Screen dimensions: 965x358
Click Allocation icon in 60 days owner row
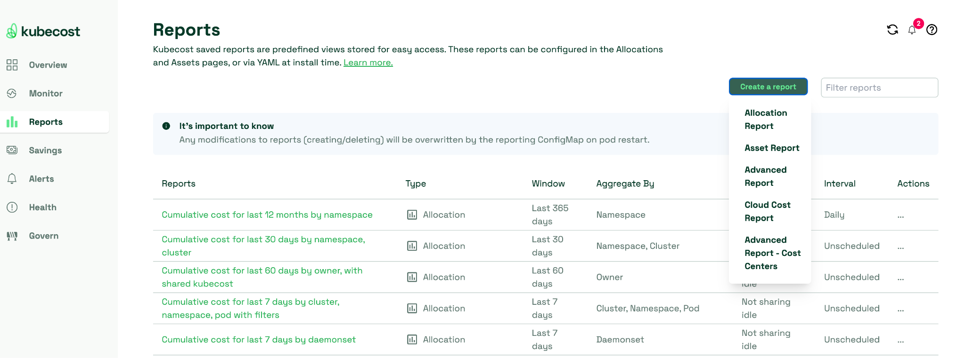click(x=412, y=278)
